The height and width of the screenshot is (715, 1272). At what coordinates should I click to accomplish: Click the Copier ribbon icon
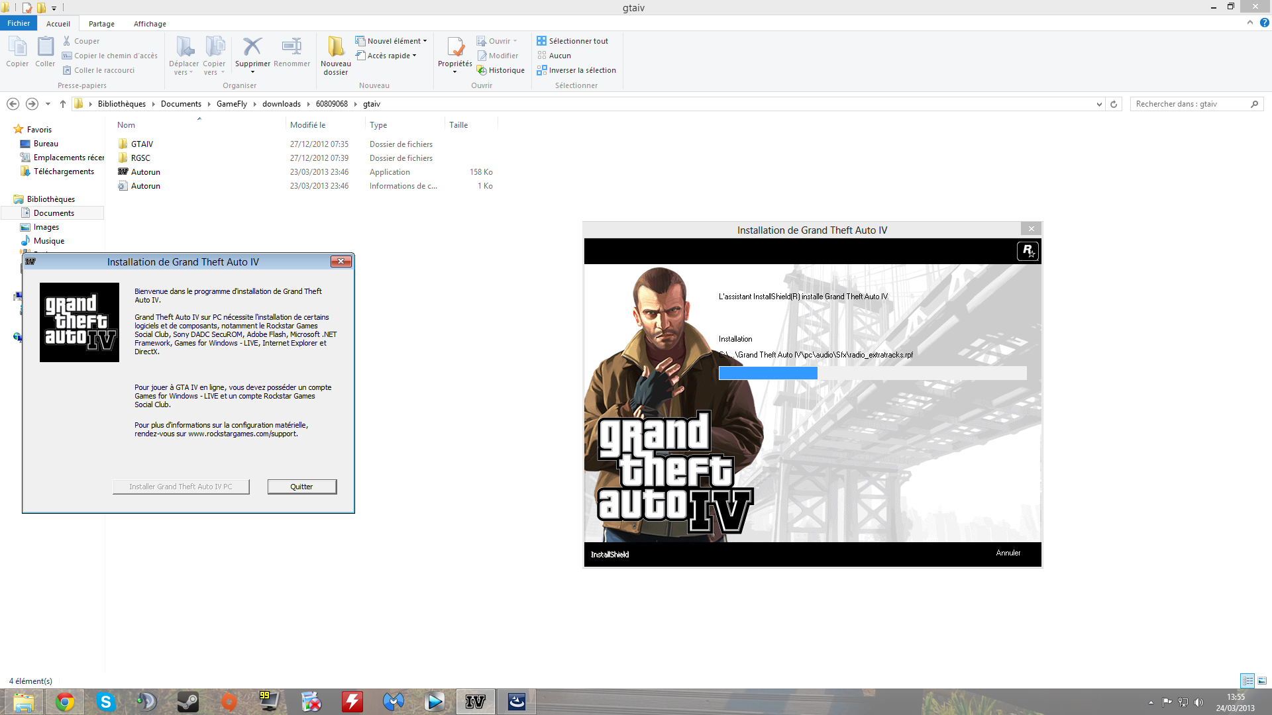(17, 52)
